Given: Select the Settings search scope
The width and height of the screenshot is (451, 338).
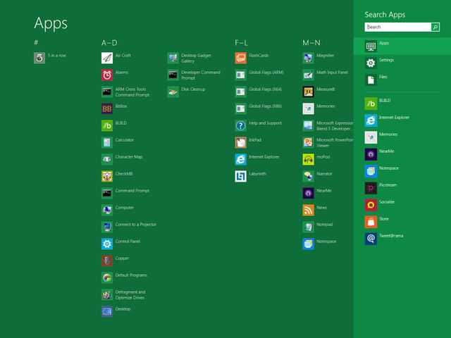Looking at the screenshot, I should (x=402, y=63).
